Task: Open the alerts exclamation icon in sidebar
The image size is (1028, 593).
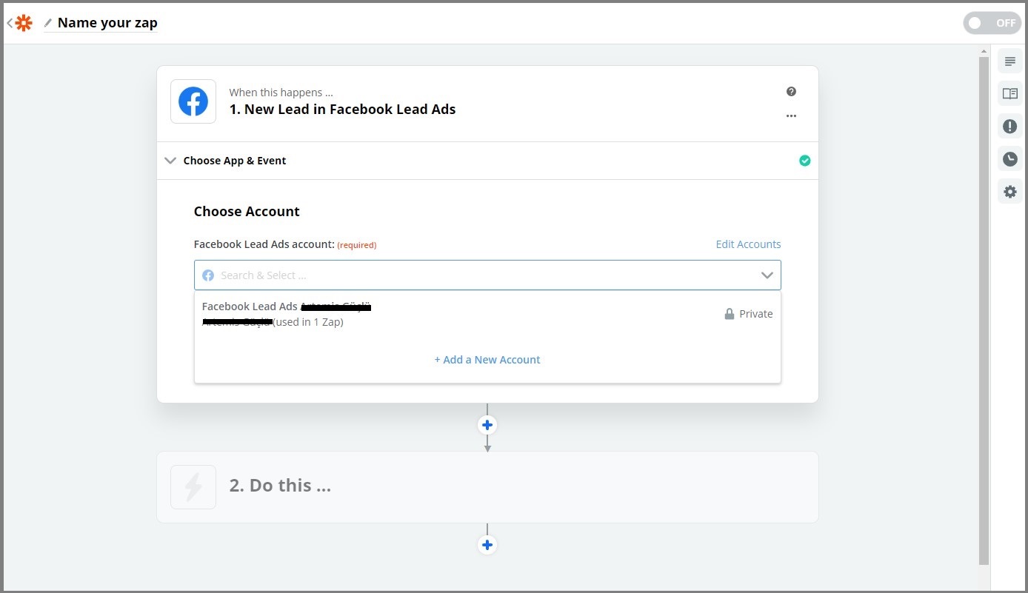Action: [x=1010, y=127]
